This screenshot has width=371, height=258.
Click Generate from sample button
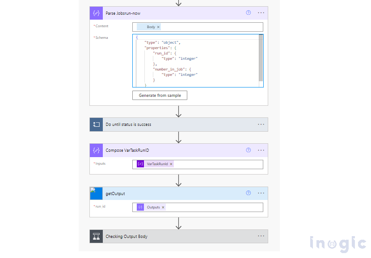click(x=160, y=96)
